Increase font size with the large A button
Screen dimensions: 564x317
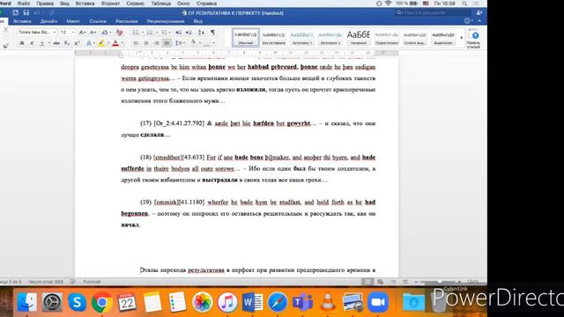(x=82, y=33)
